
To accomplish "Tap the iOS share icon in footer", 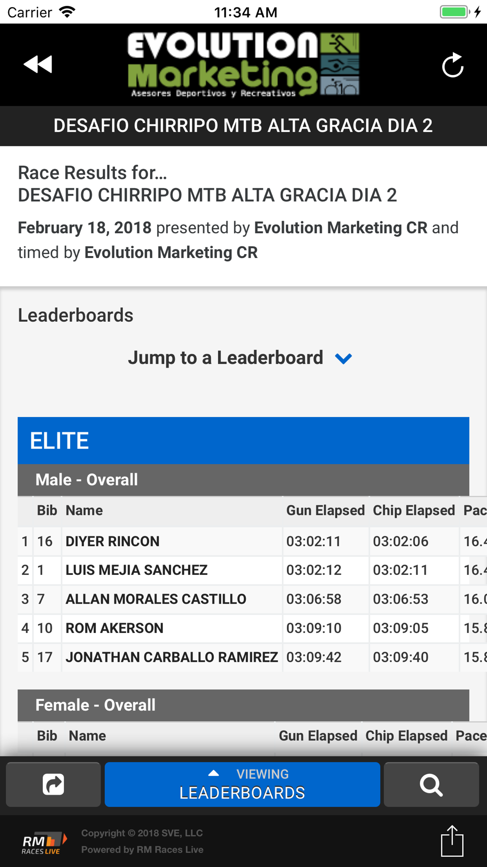I will point(452,841).
